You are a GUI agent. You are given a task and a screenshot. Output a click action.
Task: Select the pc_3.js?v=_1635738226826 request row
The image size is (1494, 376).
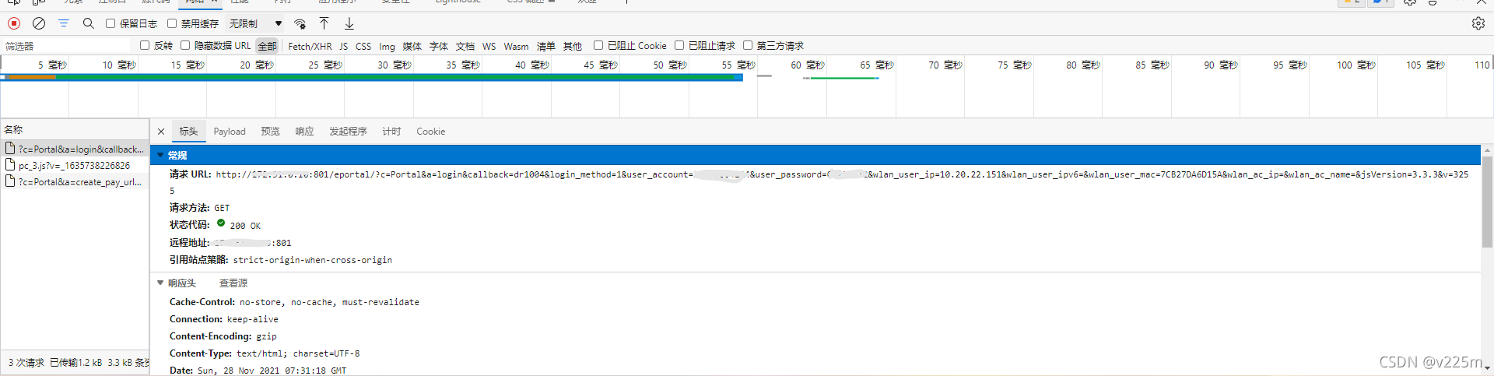click(75, 164)
